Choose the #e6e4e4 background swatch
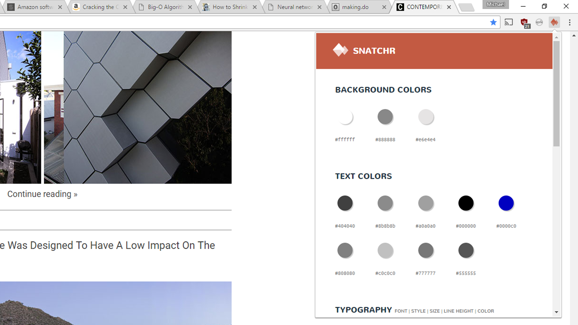Screen dimensions: 578x325 tap(426, 117)
